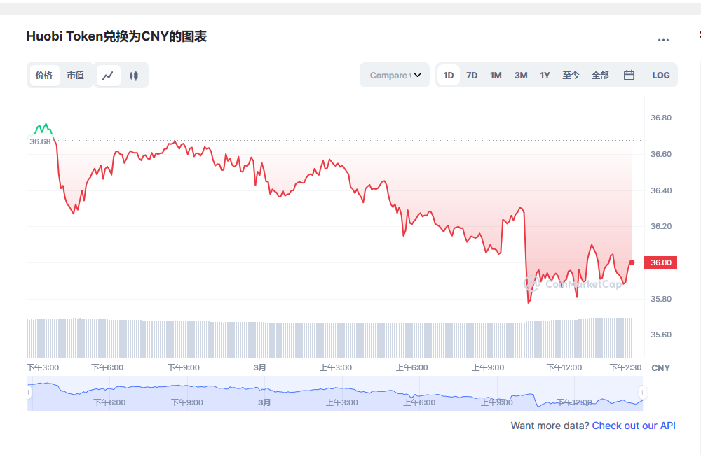
Task: Click the 3月 label on main chart axis
Action: [260, 367]
